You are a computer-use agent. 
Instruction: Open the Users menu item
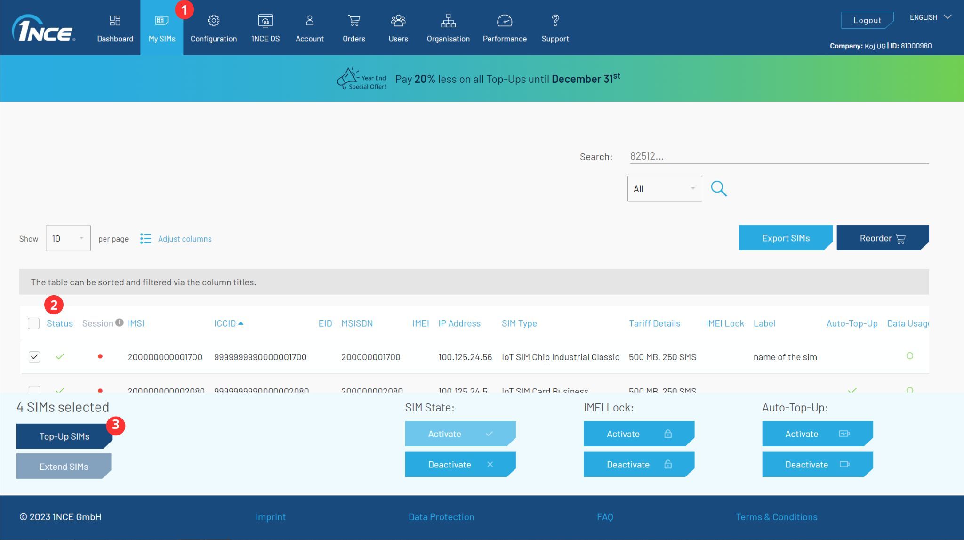[x=398, y=28]
